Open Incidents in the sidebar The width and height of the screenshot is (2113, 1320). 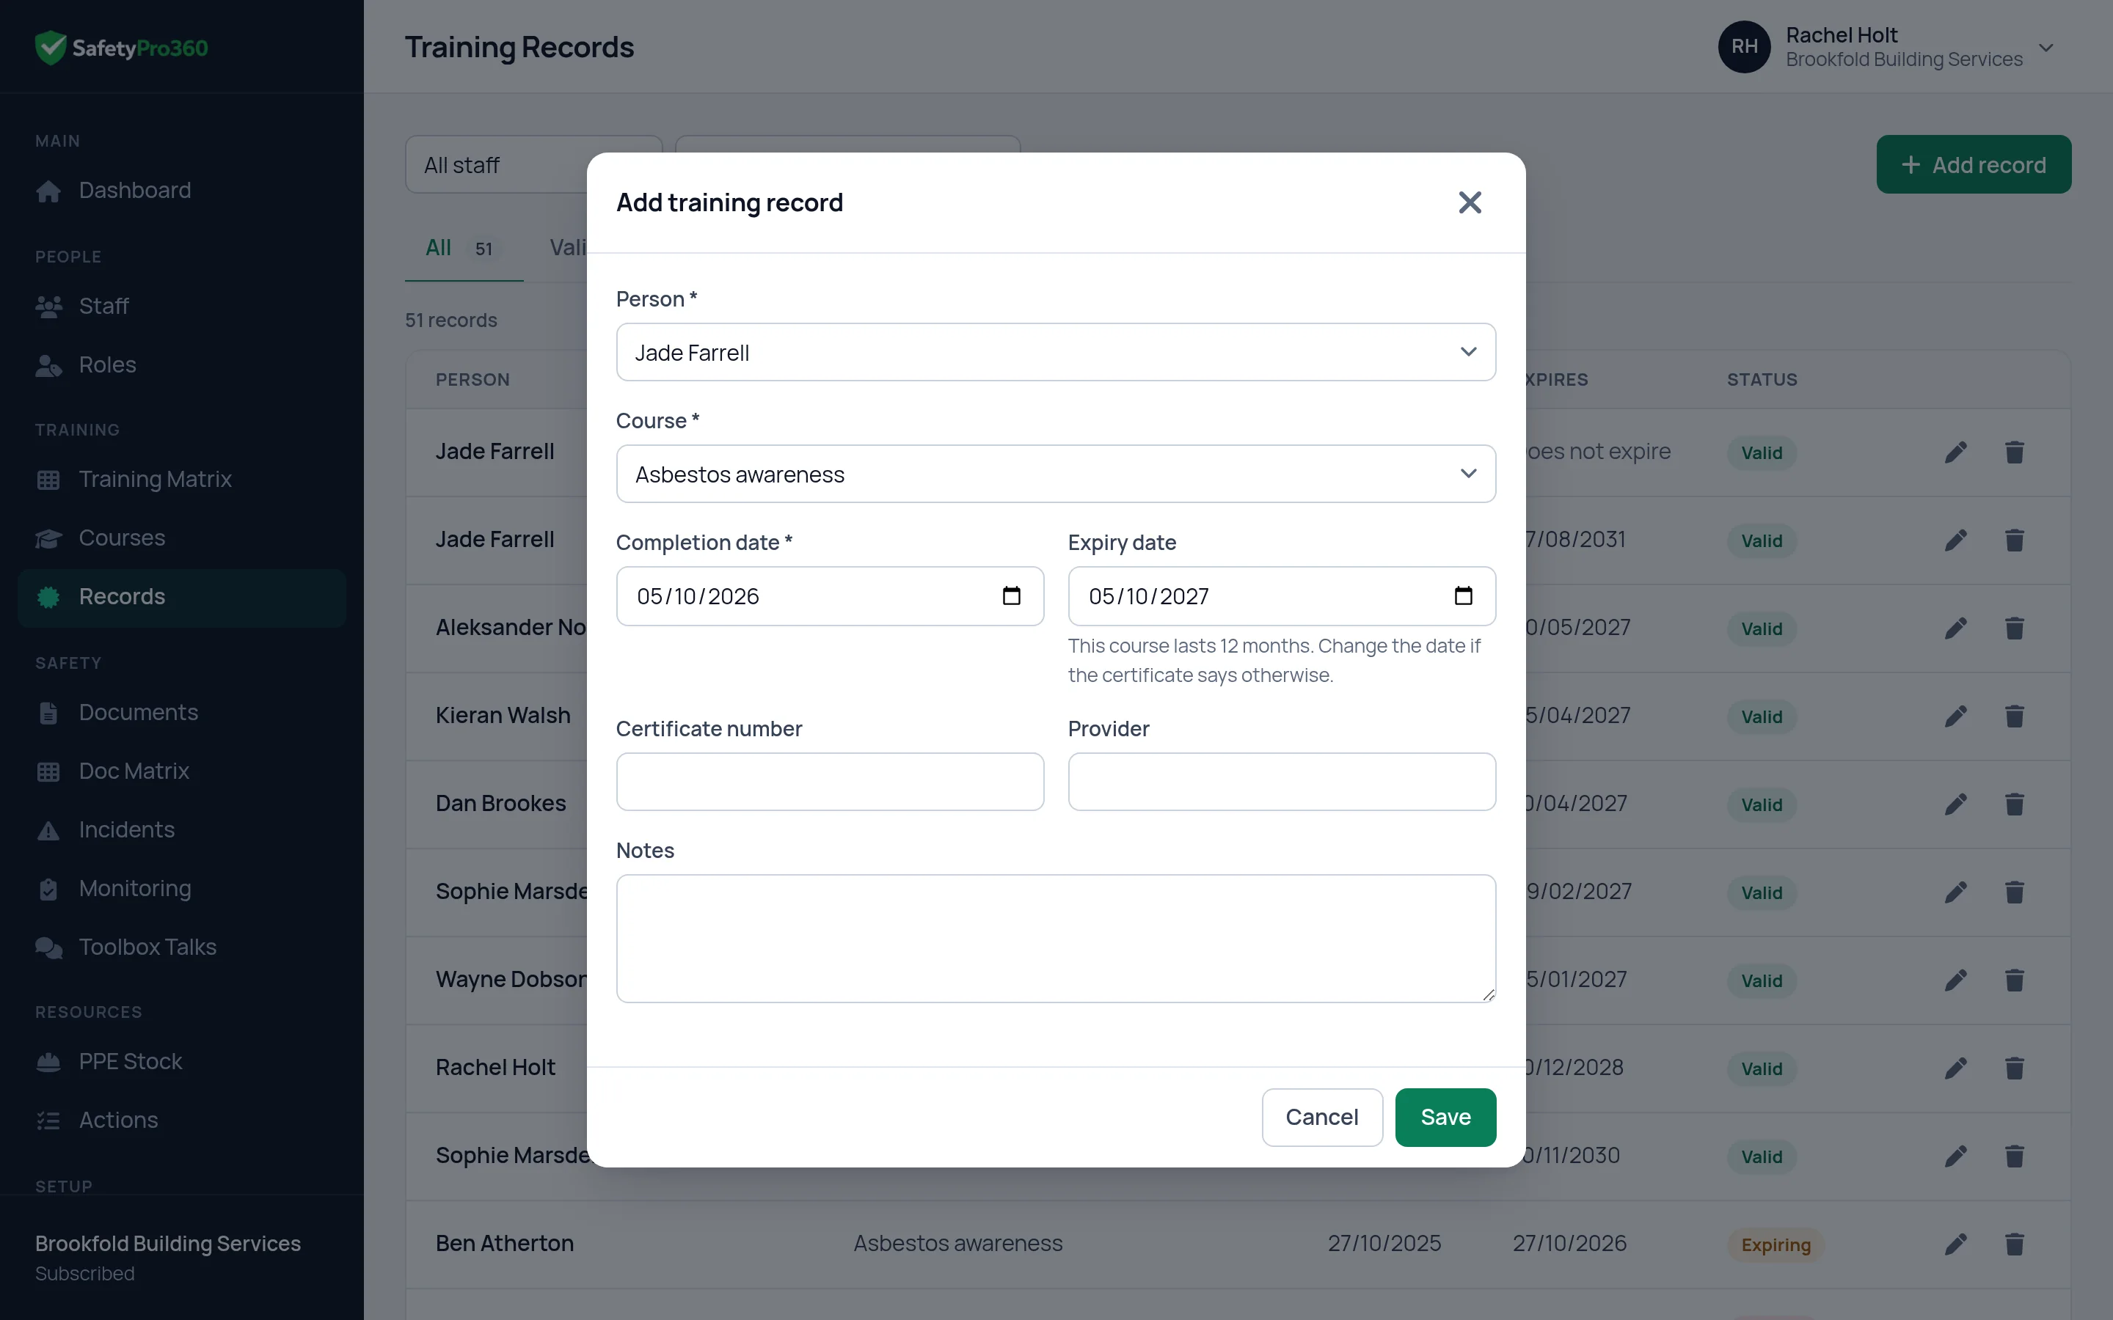point(182,829)
